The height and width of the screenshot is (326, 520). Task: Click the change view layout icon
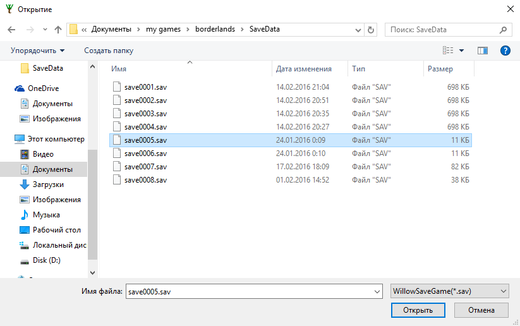tap(448, 51)
